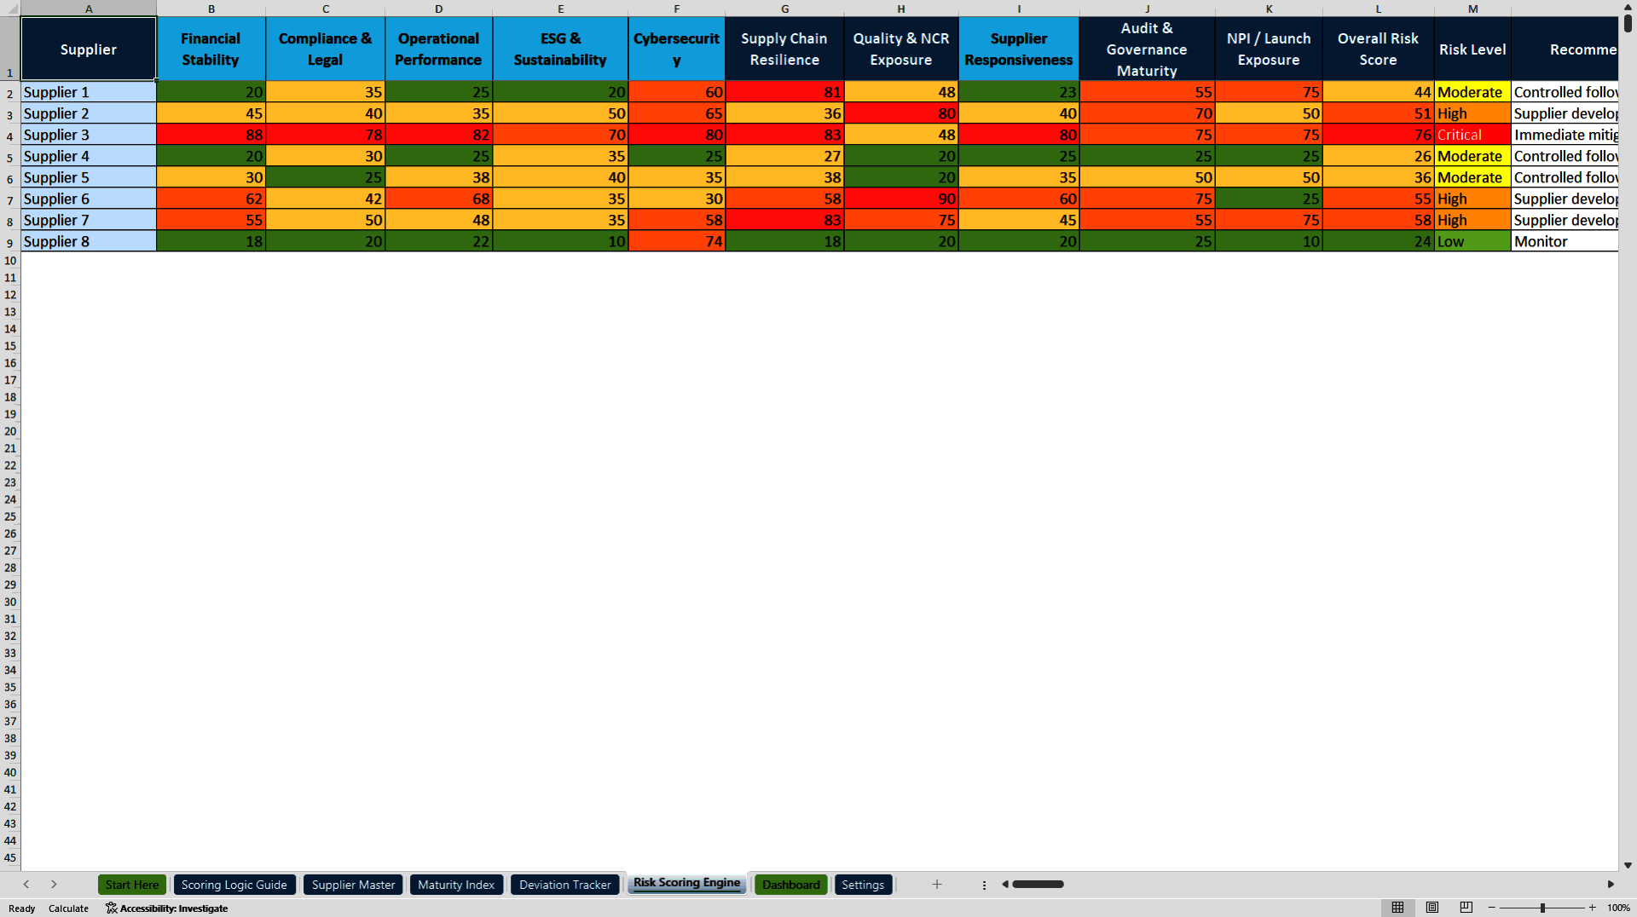Click the Select All corner triangle

(x=10, y=9)
